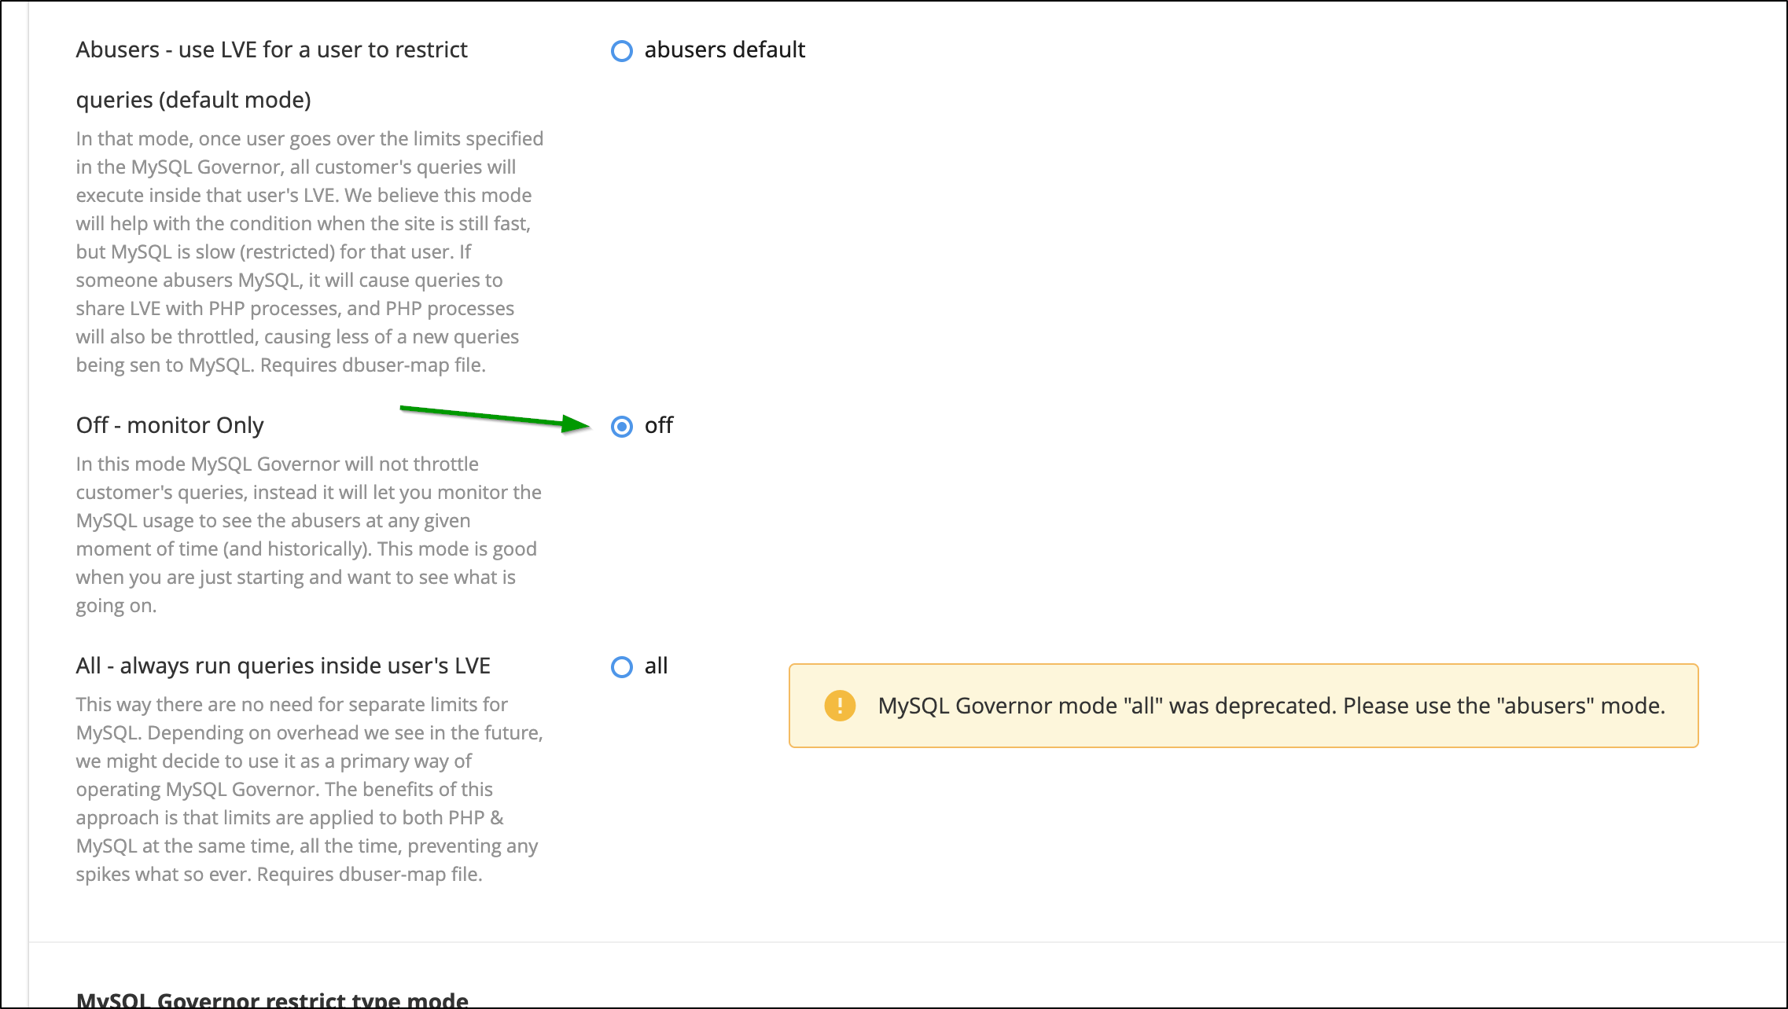The height and width of the screenshot is (1009, 1788).
Task: Click the horizontal divider below All section
Action: pyautogui.click(x=904, y=942)
